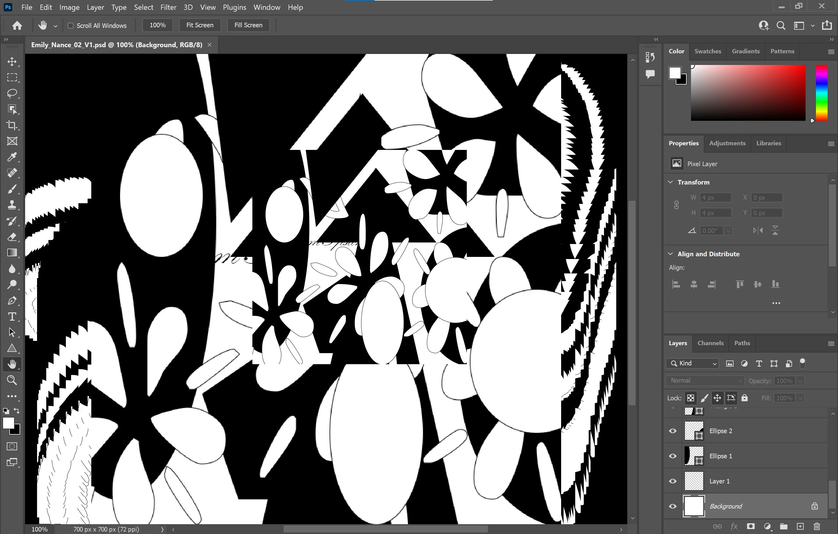The width and height of the screenshot is (838, 534).
Task: Create a new layer with plus icon
Action: tap(800, 526)
